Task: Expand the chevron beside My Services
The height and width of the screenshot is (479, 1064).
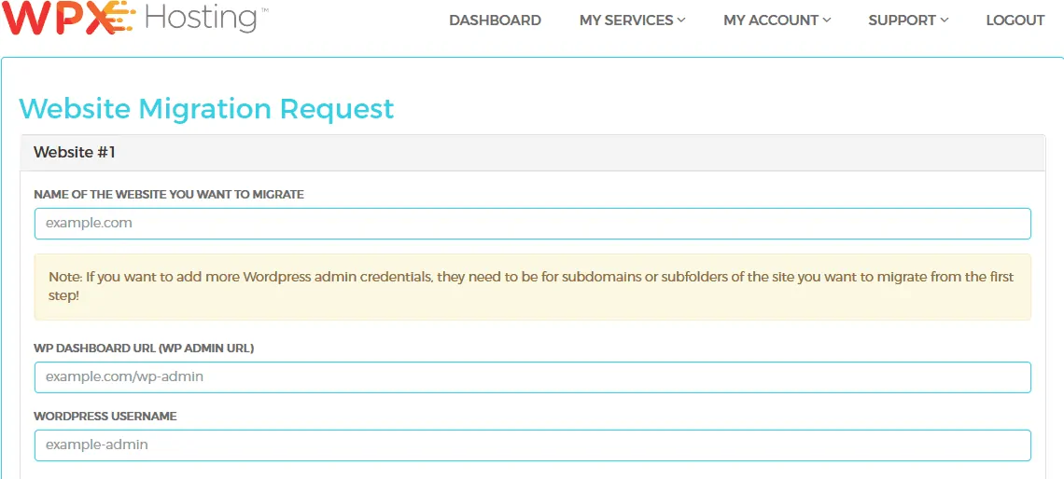Action: (680, 21)
